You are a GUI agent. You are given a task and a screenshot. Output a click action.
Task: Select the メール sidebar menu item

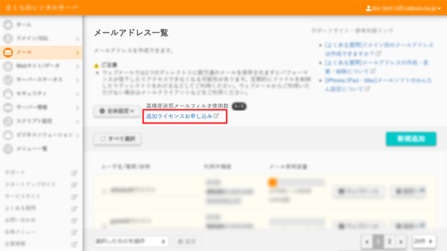pyautogui.click(x=42, y=52)
